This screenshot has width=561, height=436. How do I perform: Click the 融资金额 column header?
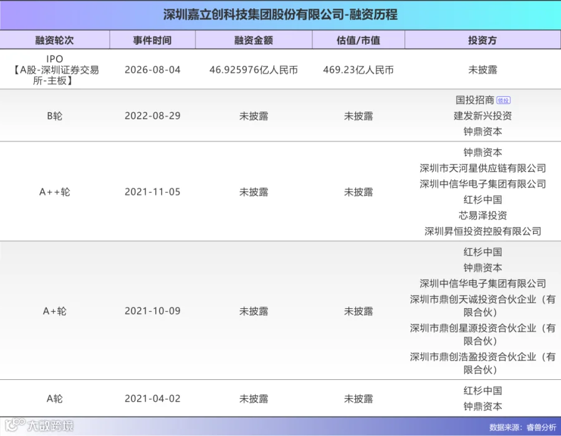point(254,40)
